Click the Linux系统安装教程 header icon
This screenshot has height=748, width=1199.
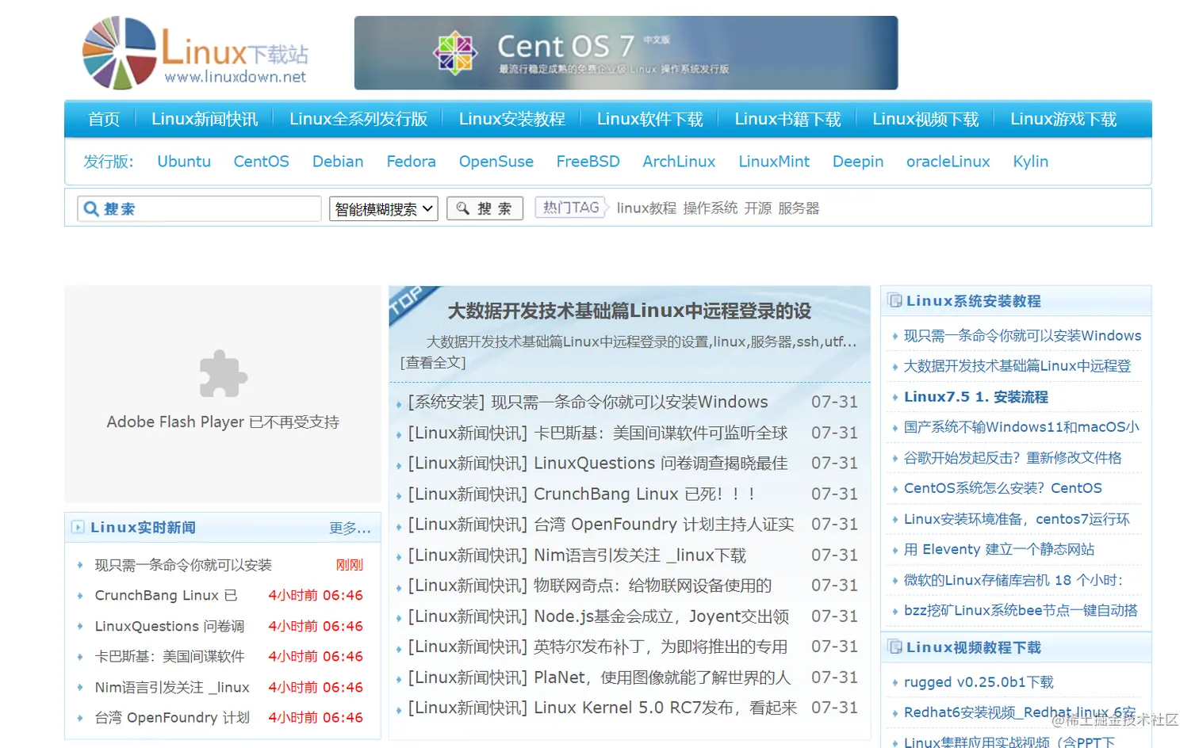894,300
